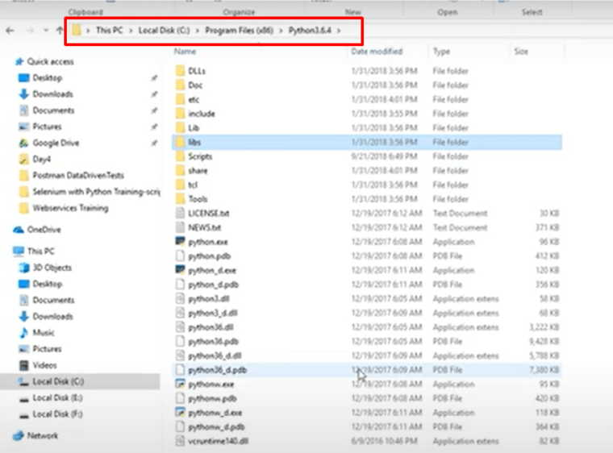Click the Back navigation arrow

10,31
